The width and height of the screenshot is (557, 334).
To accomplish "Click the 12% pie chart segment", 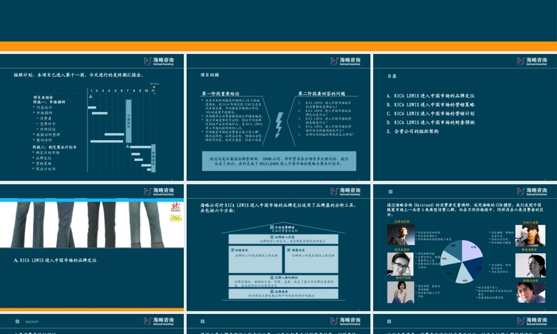I will coord(447,258).
